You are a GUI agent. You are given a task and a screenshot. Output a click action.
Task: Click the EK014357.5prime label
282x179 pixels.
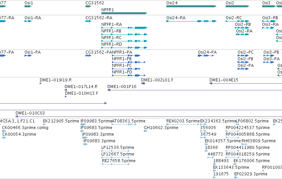tap(223, 141)
